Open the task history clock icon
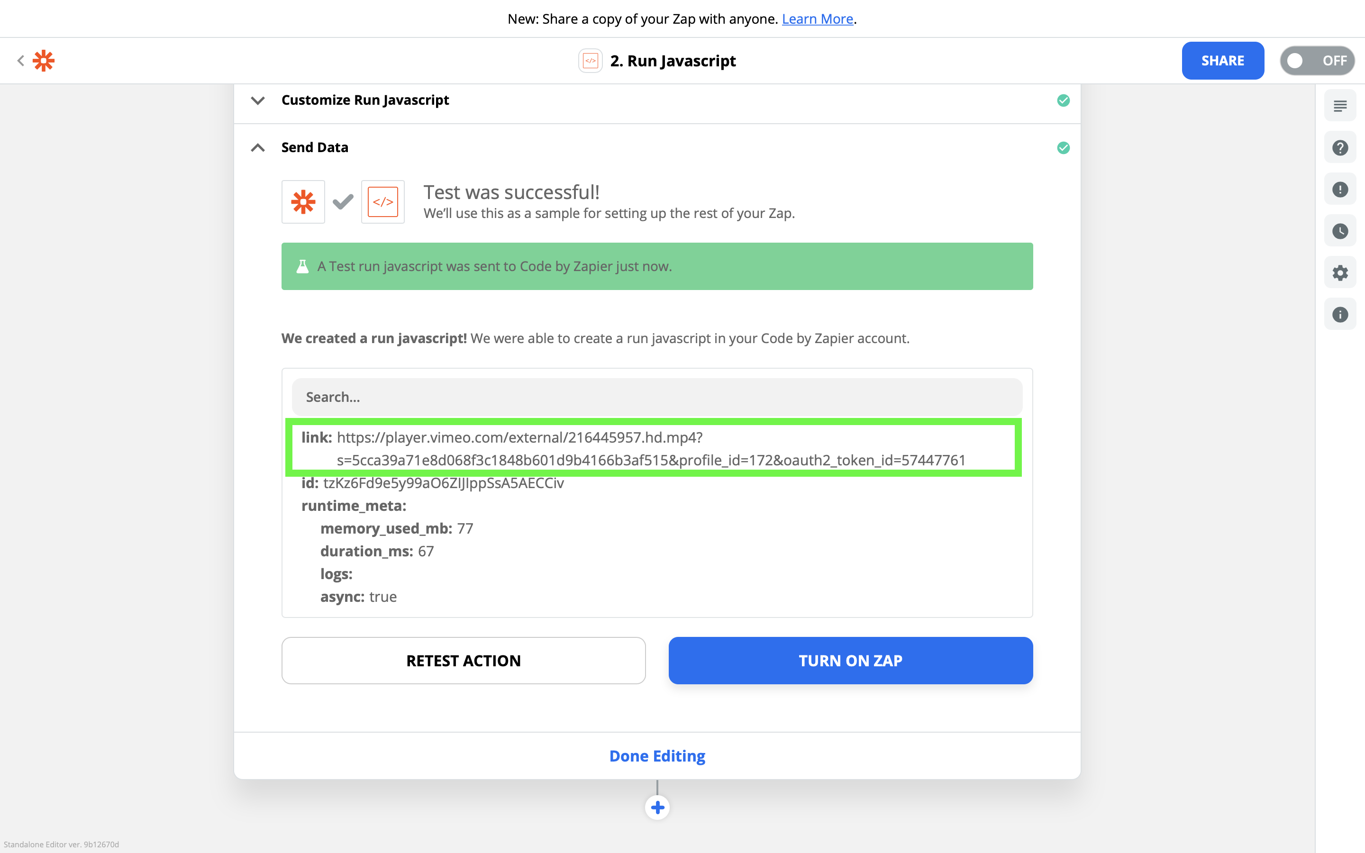Viewport: 1365px width, 853px height. (1340, 231)
